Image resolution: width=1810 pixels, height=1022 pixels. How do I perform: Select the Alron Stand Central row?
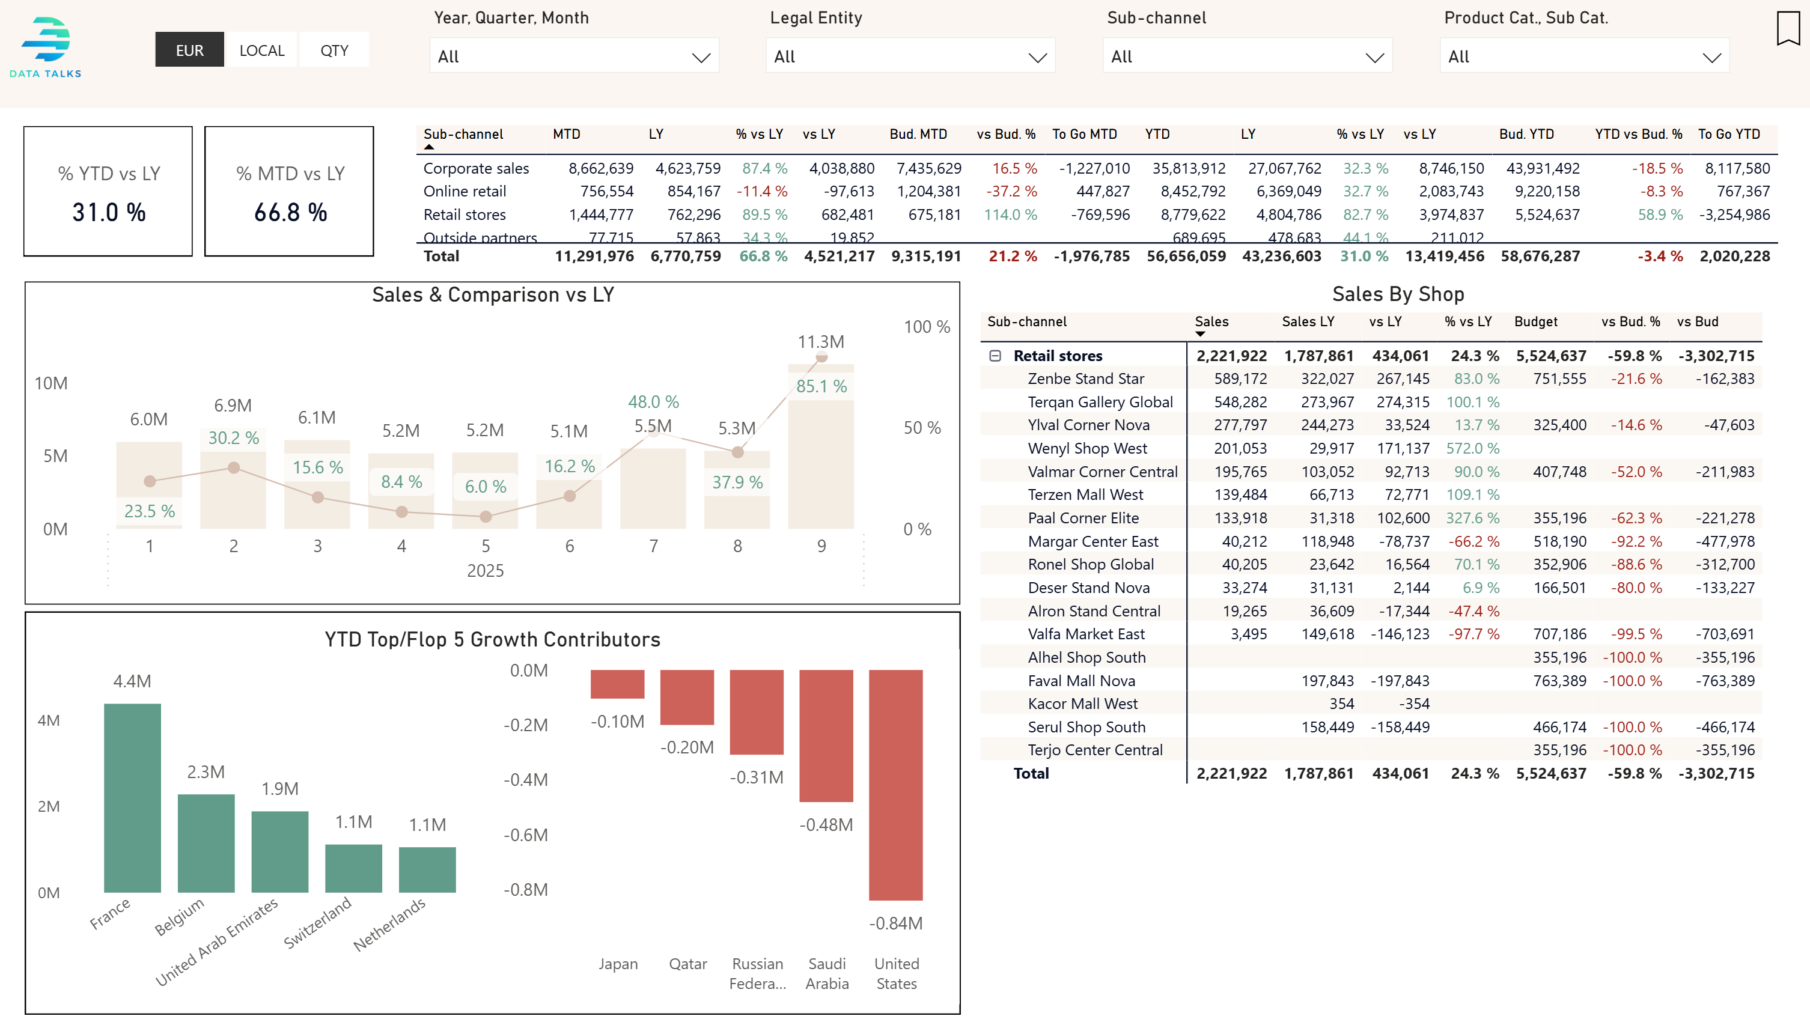1371,610
